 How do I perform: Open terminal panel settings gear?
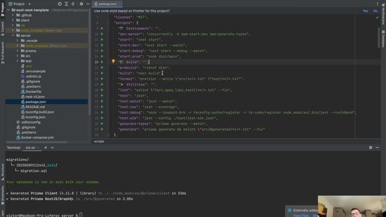[370, 148]
